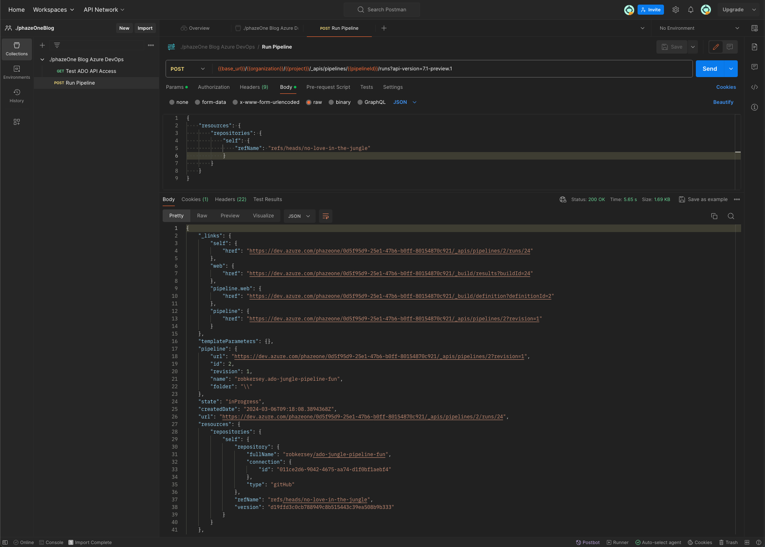The height and width of the screenshot is (547, 765).
Task: Click Save as example
Action: point(703,199)
